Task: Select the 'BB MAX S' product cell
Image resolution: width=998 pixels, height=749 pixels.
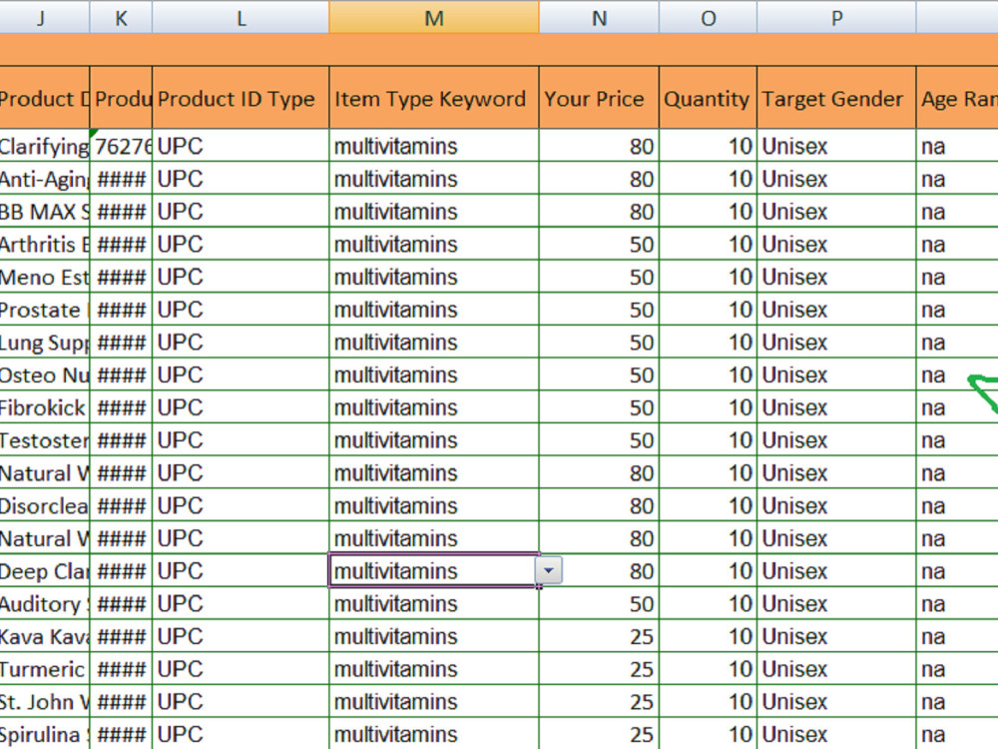Action: (45, 212)
